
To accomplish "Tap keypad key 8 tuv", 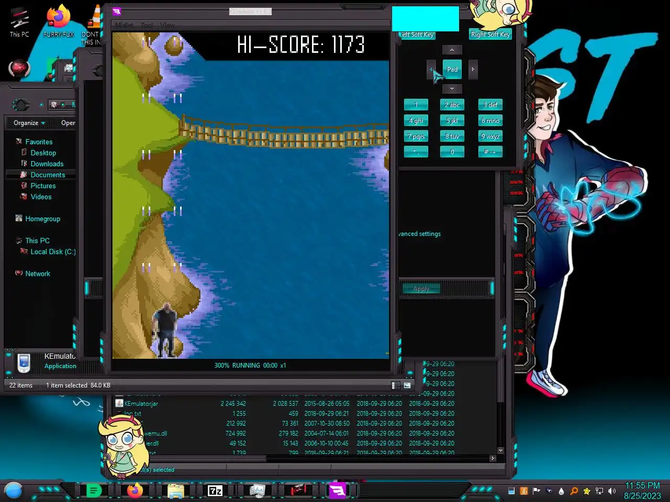I will point(452,136).
